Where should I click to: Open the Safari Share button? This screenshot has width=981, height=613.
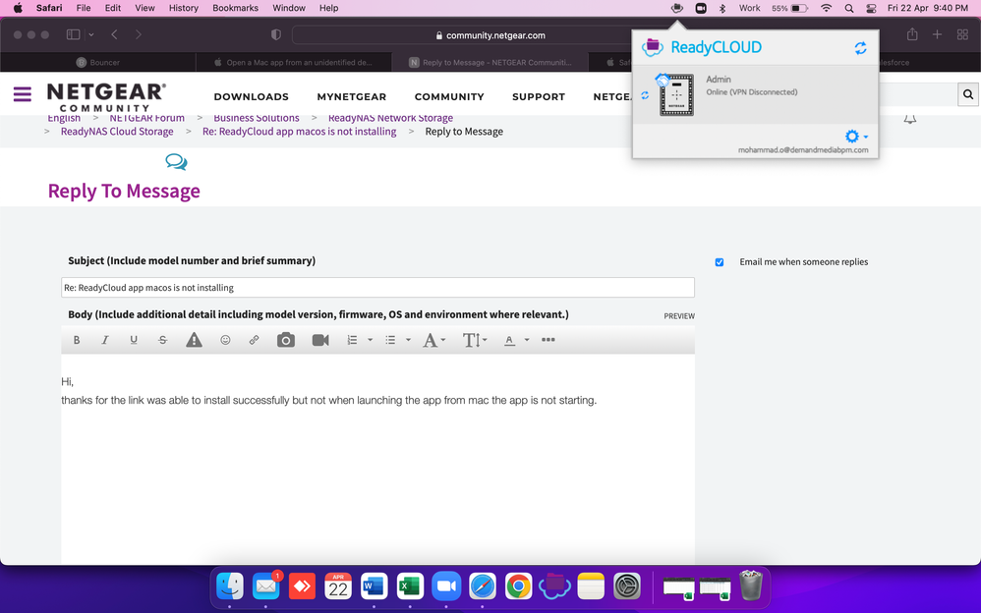click(x=912, y=34)
